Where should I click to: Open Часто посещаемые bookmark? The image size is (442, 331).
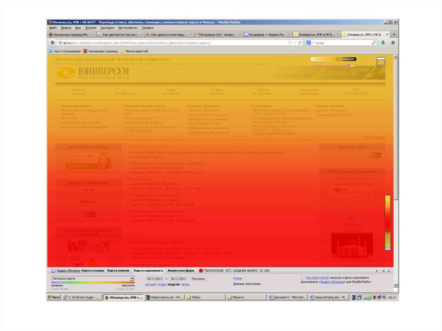(65, 51)
